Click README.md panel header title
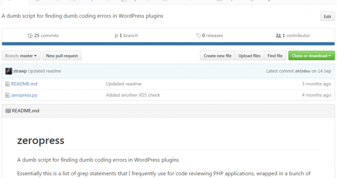Viewport: 337px width, 178px height. pos(26,111)
